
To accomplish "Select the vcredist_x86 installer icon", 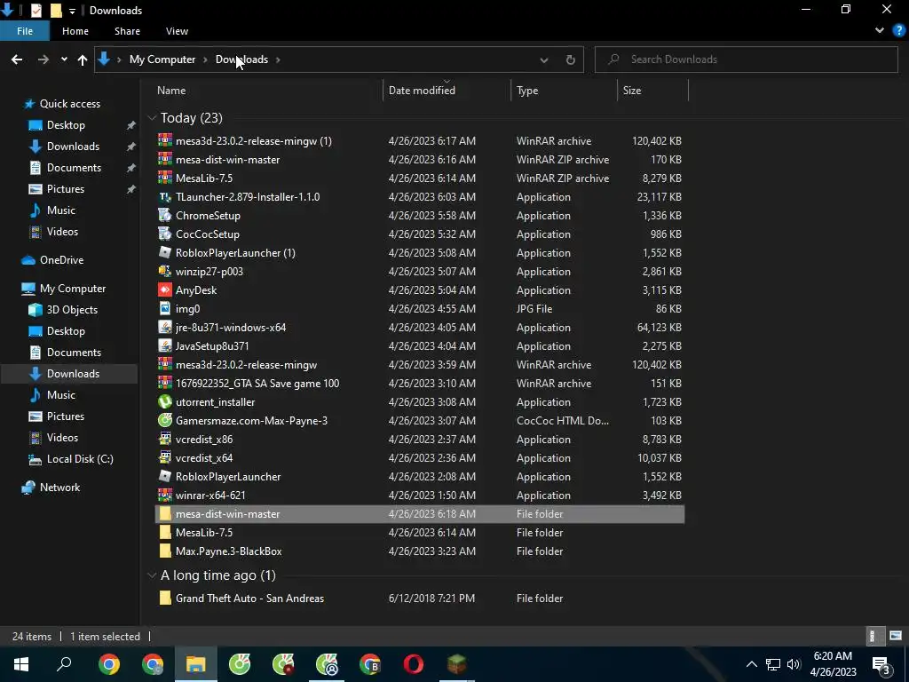I will click(165, 439).
